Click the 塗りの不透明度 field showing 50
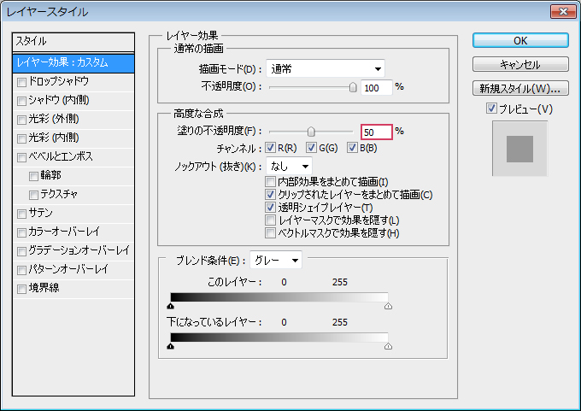 click(376, 132)
